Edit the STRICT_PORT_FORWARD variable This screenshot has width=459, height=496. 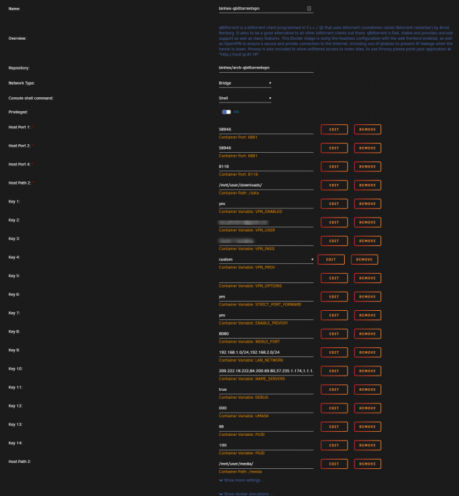(x=334, y=297)
